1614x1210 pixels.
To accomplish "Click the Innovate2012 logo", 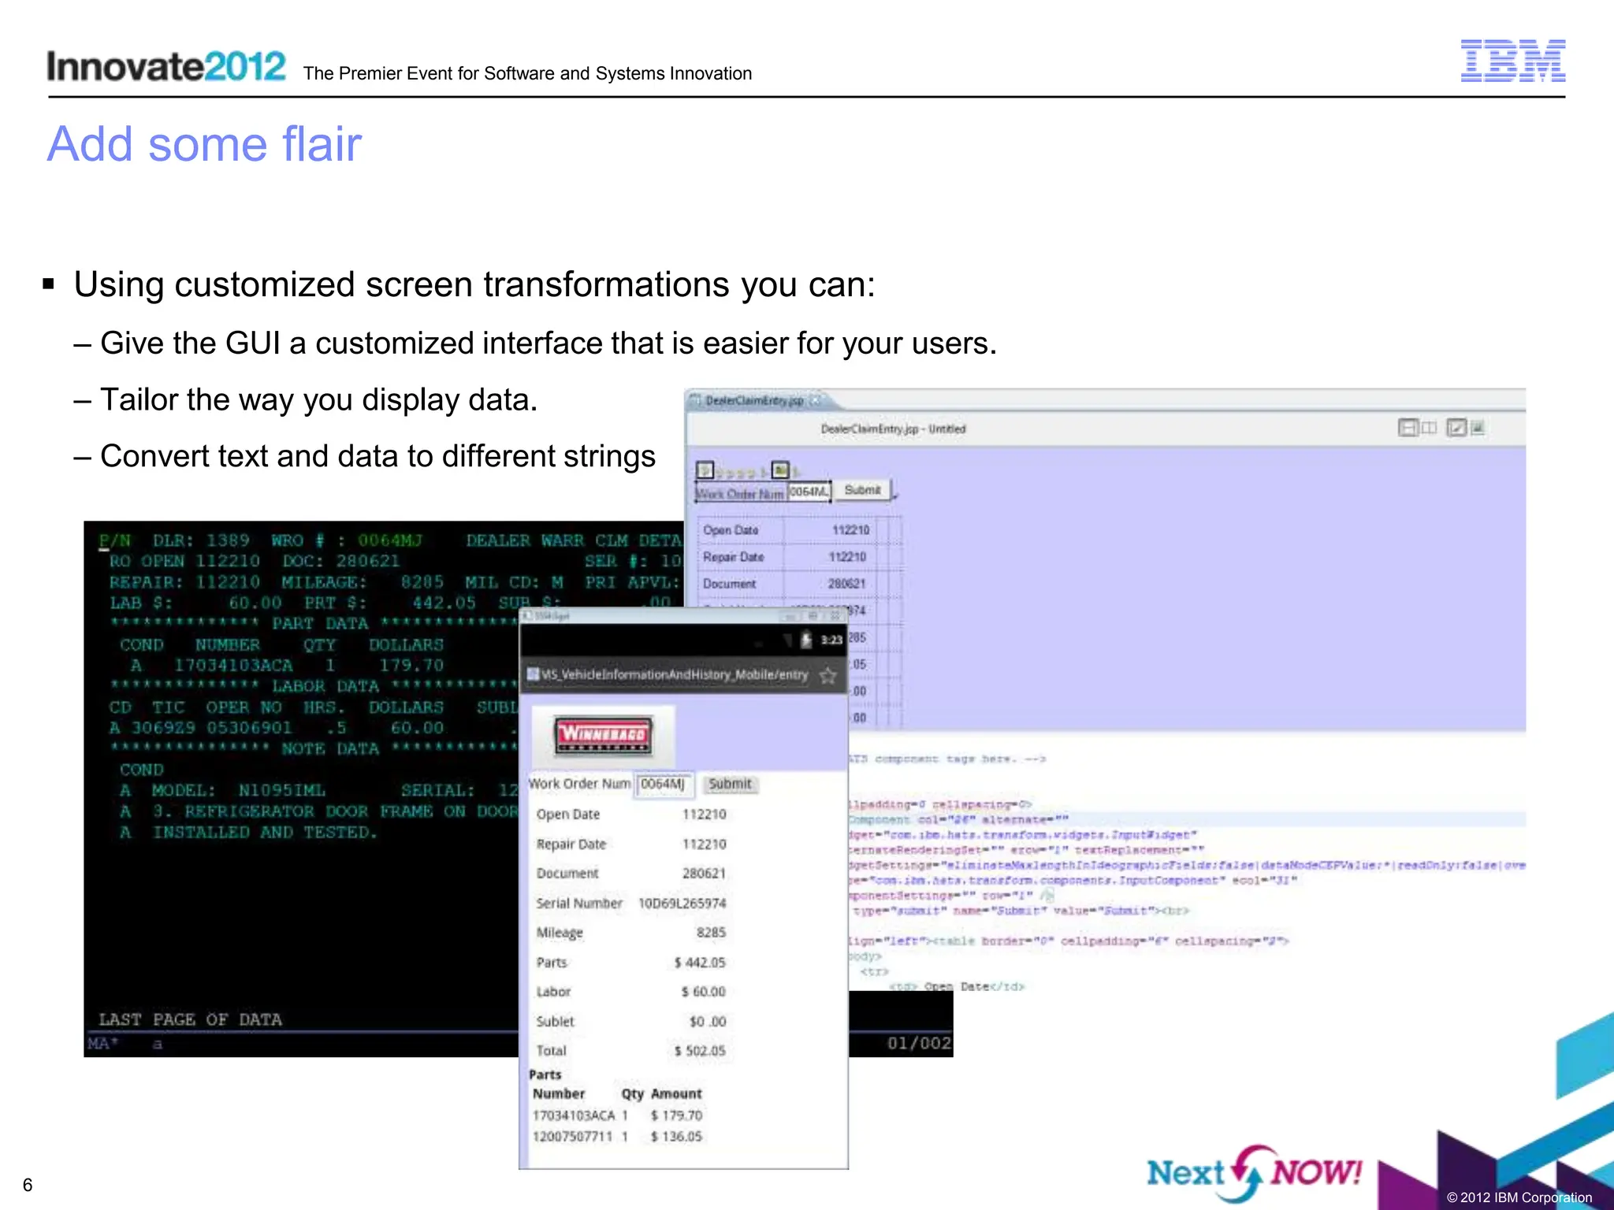I will (166, 66).
